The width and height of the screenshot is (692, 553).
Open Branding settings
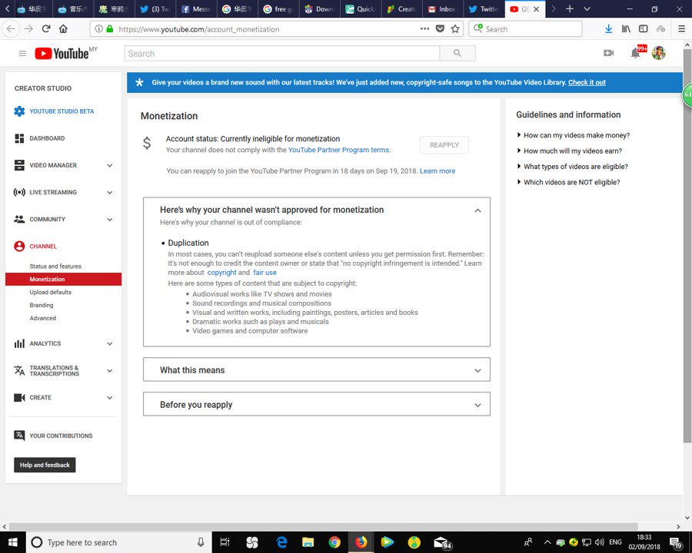pyautogui.click(x=41, y=305)
